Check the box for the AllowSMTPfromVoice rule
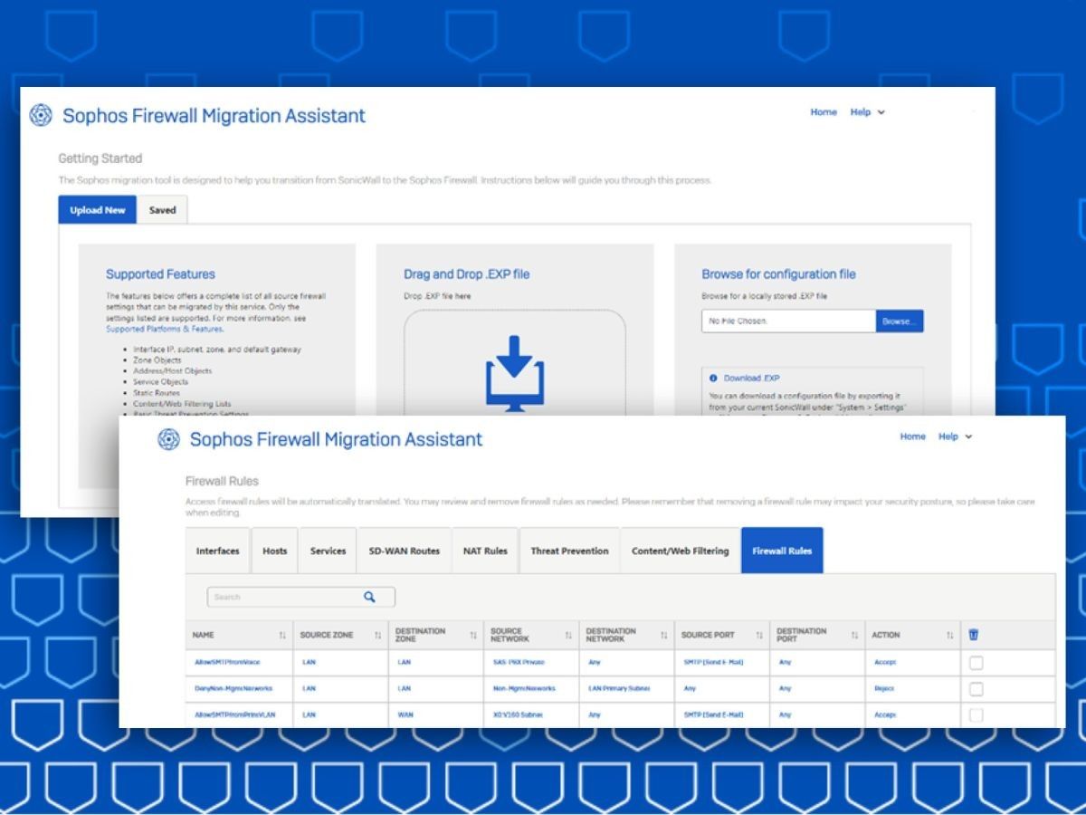 pyautogui.click(x=976, y=663)
